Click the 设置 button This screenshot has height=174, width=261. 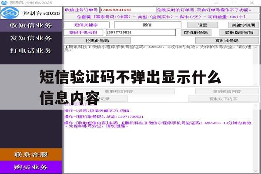point(203,25)
